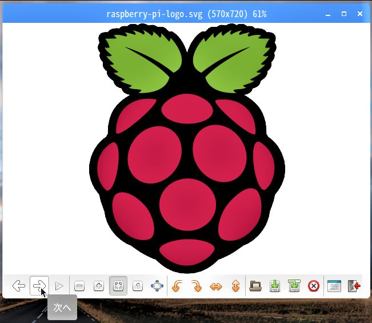Open the preferences icon

pyautogui.click(x=334, y=286)
